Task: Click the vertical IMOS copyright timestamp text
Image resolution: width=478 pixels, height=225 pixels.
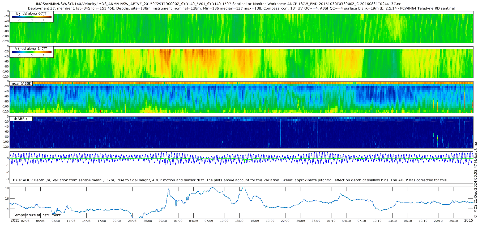Action: [475, 180]
